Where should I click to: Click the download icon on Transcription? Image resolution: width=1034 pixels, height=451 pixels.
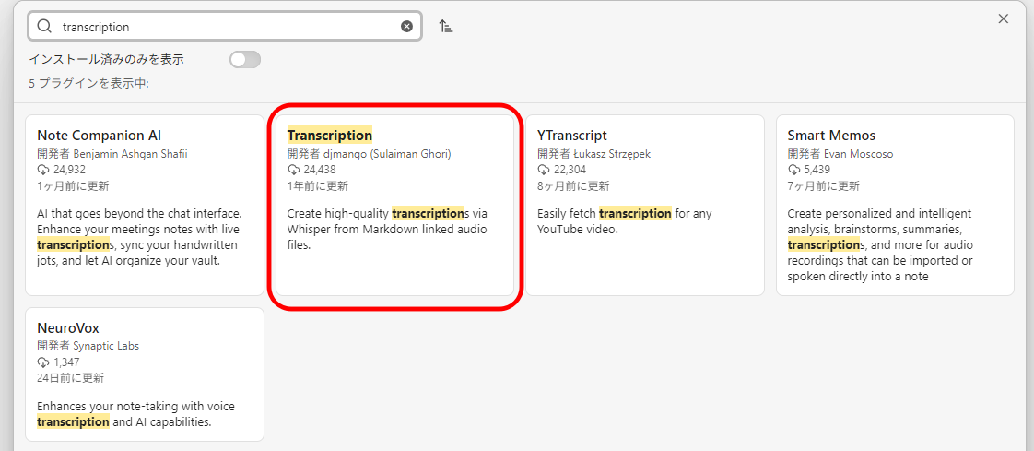293,171
